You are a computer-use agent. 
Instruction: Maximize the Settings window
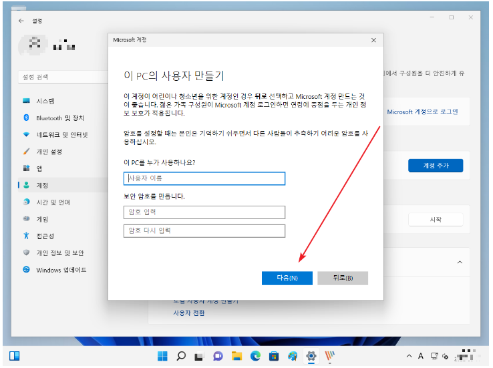[451, 17]
